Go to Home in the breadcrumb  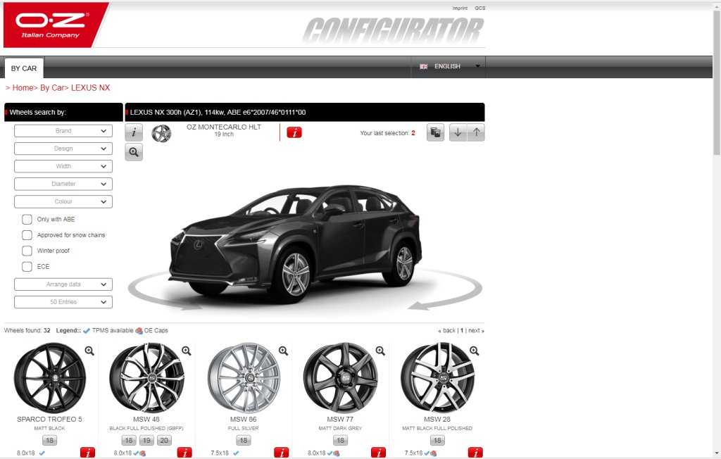23,88
